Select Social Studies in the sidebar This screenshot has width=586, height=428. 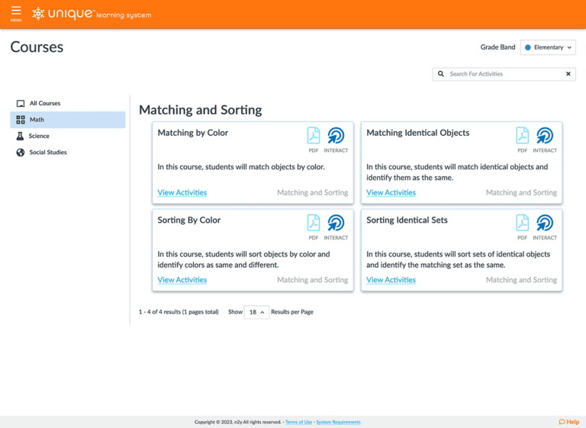(x=47, y=153)
